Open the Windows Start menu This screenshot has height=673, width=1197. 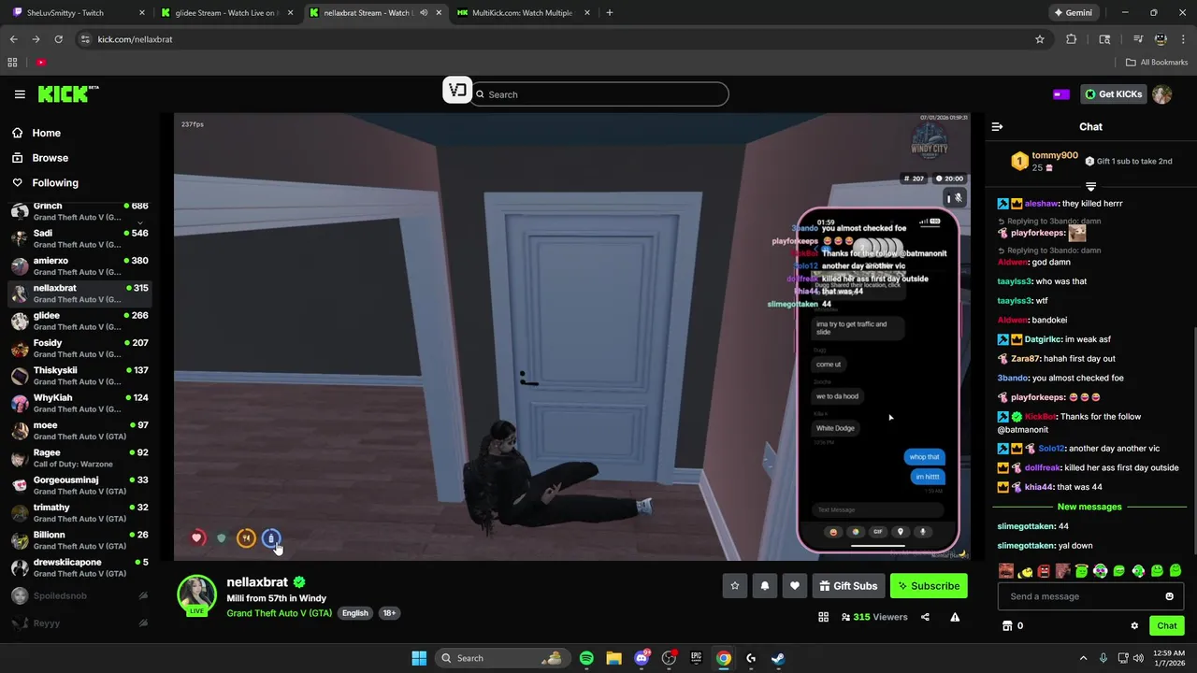[419, 658]
